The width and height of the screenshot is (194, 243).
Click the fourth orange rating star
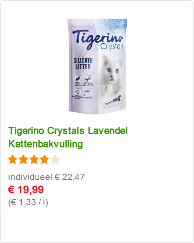coord(44,159)
